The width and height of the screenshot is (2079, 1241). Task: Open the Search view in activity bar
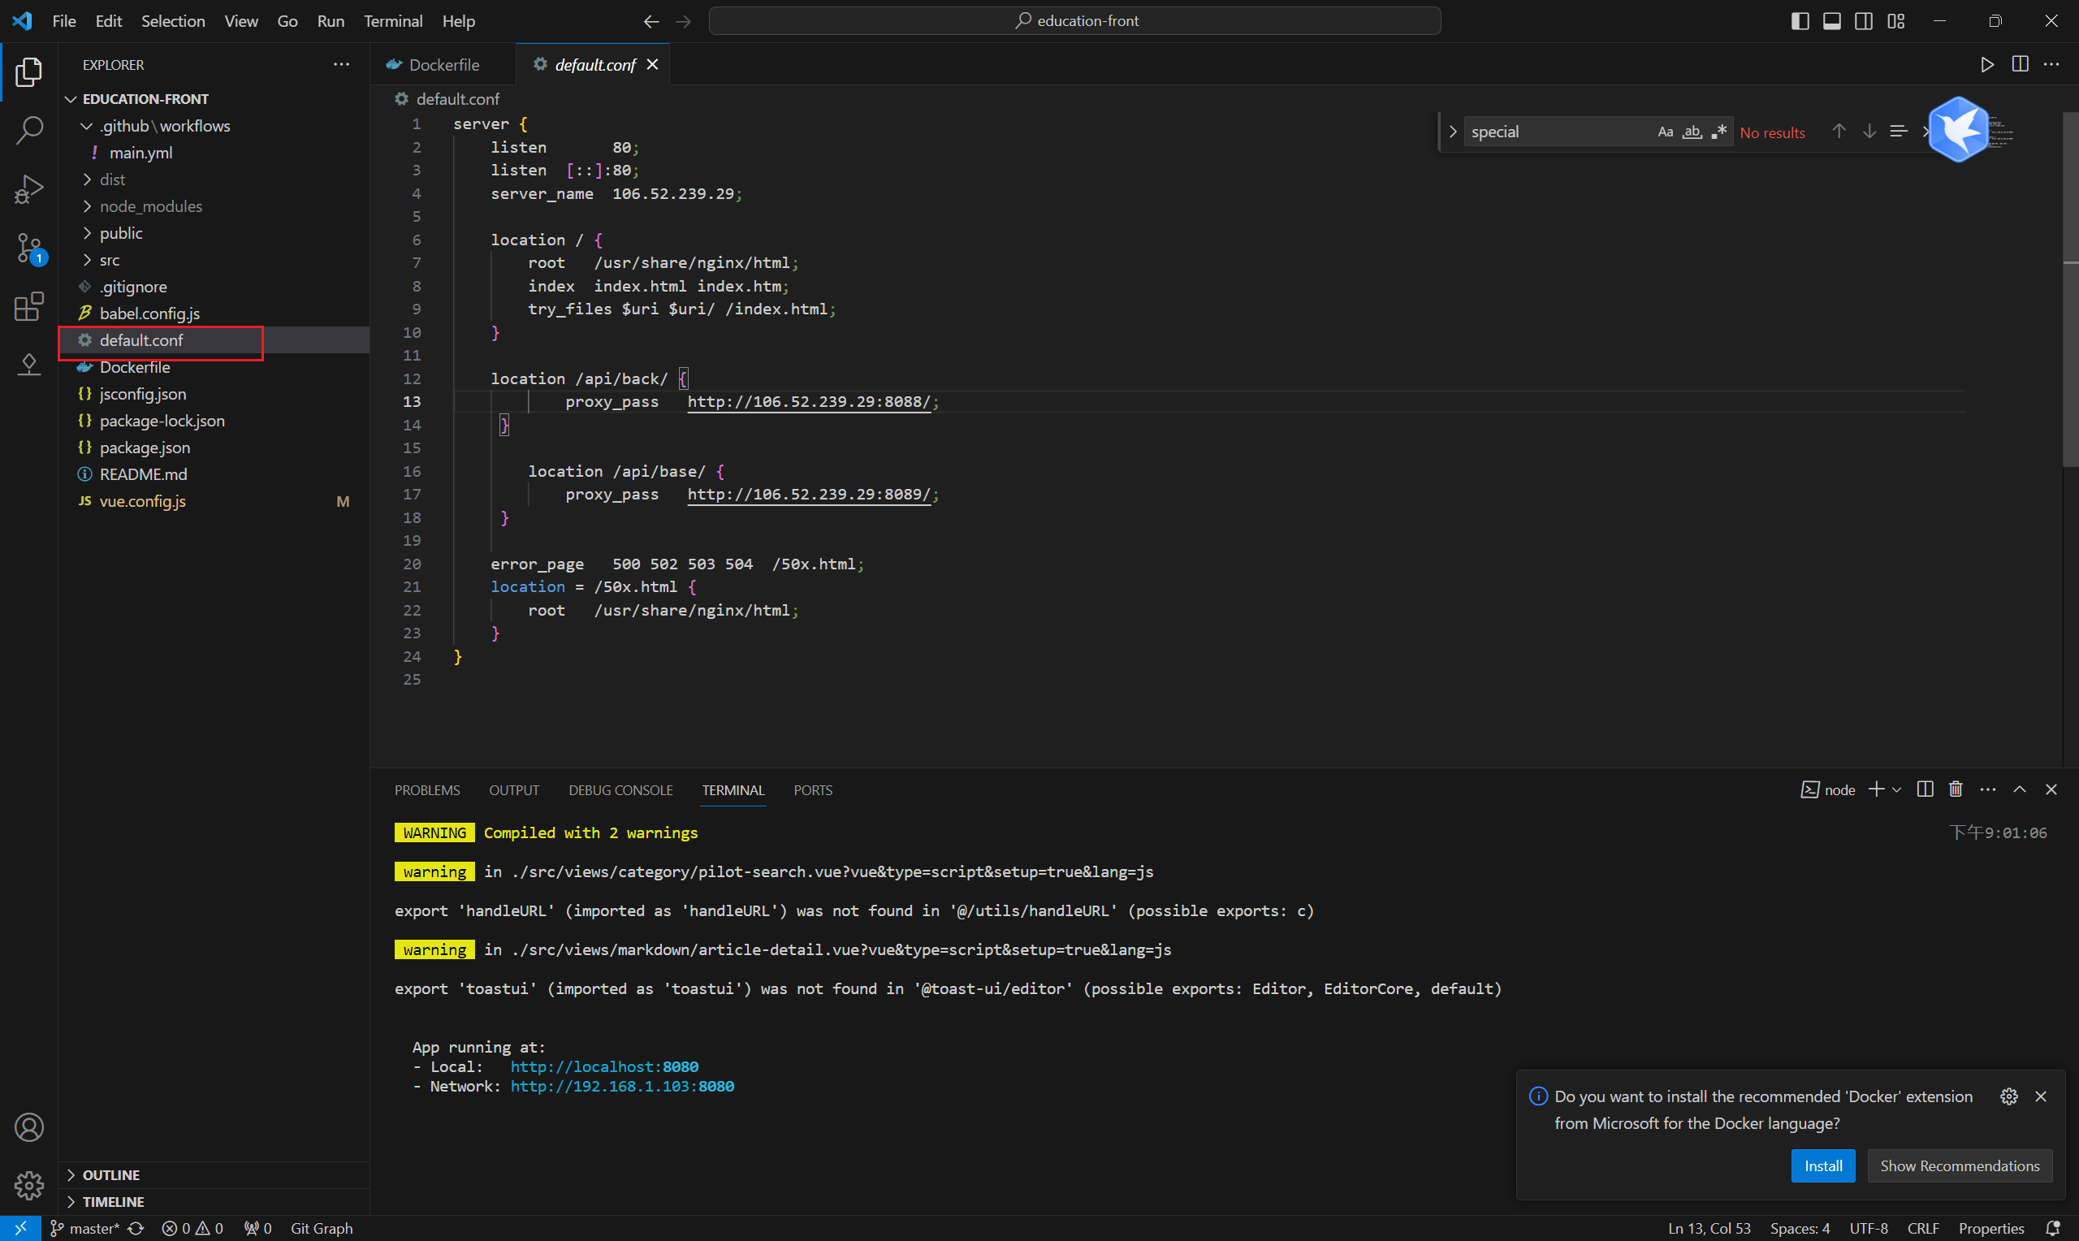(29, 130)
